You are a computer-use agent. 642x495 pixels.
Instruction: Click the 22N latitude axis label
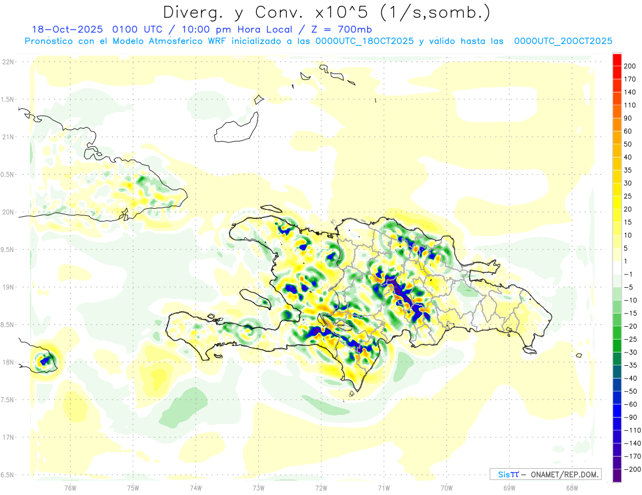pyautogui.click(x=8, y=62)
